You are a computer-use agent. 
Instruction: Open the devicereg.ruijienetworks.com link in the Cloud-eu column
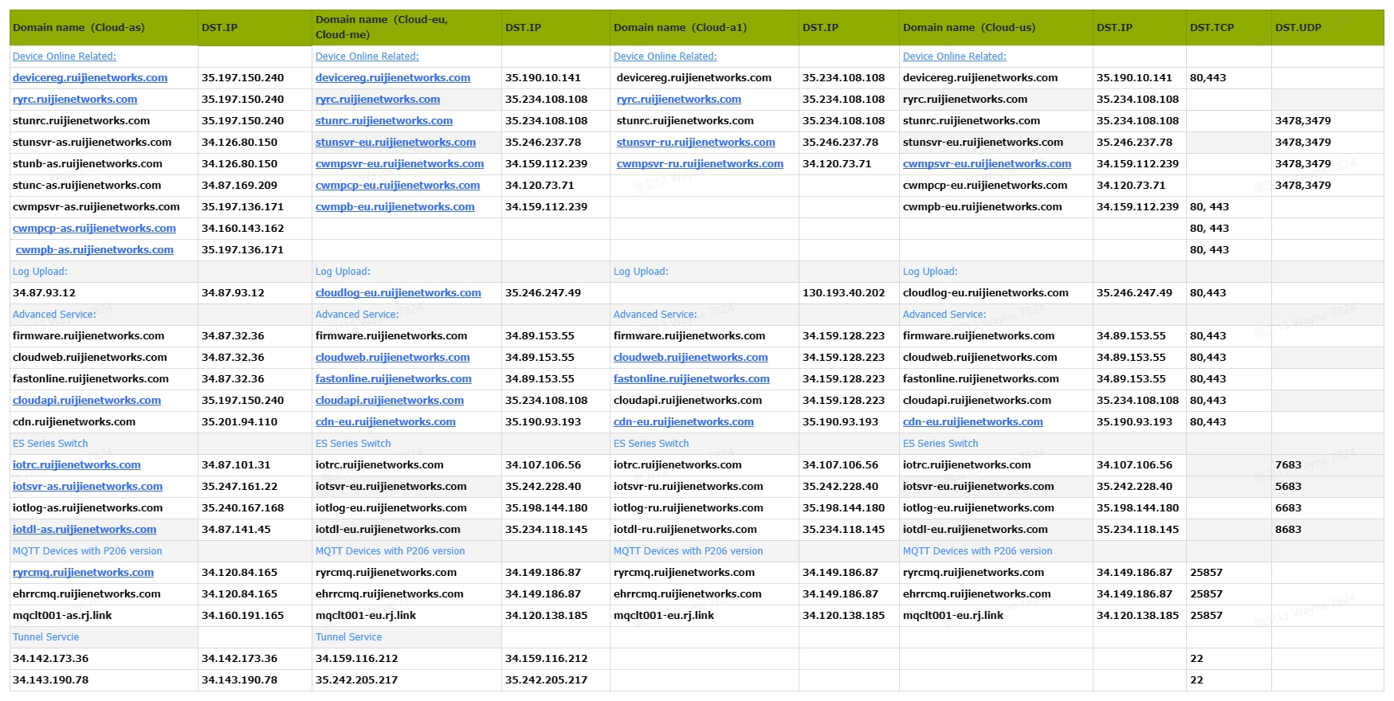click(x=393, y=78)
